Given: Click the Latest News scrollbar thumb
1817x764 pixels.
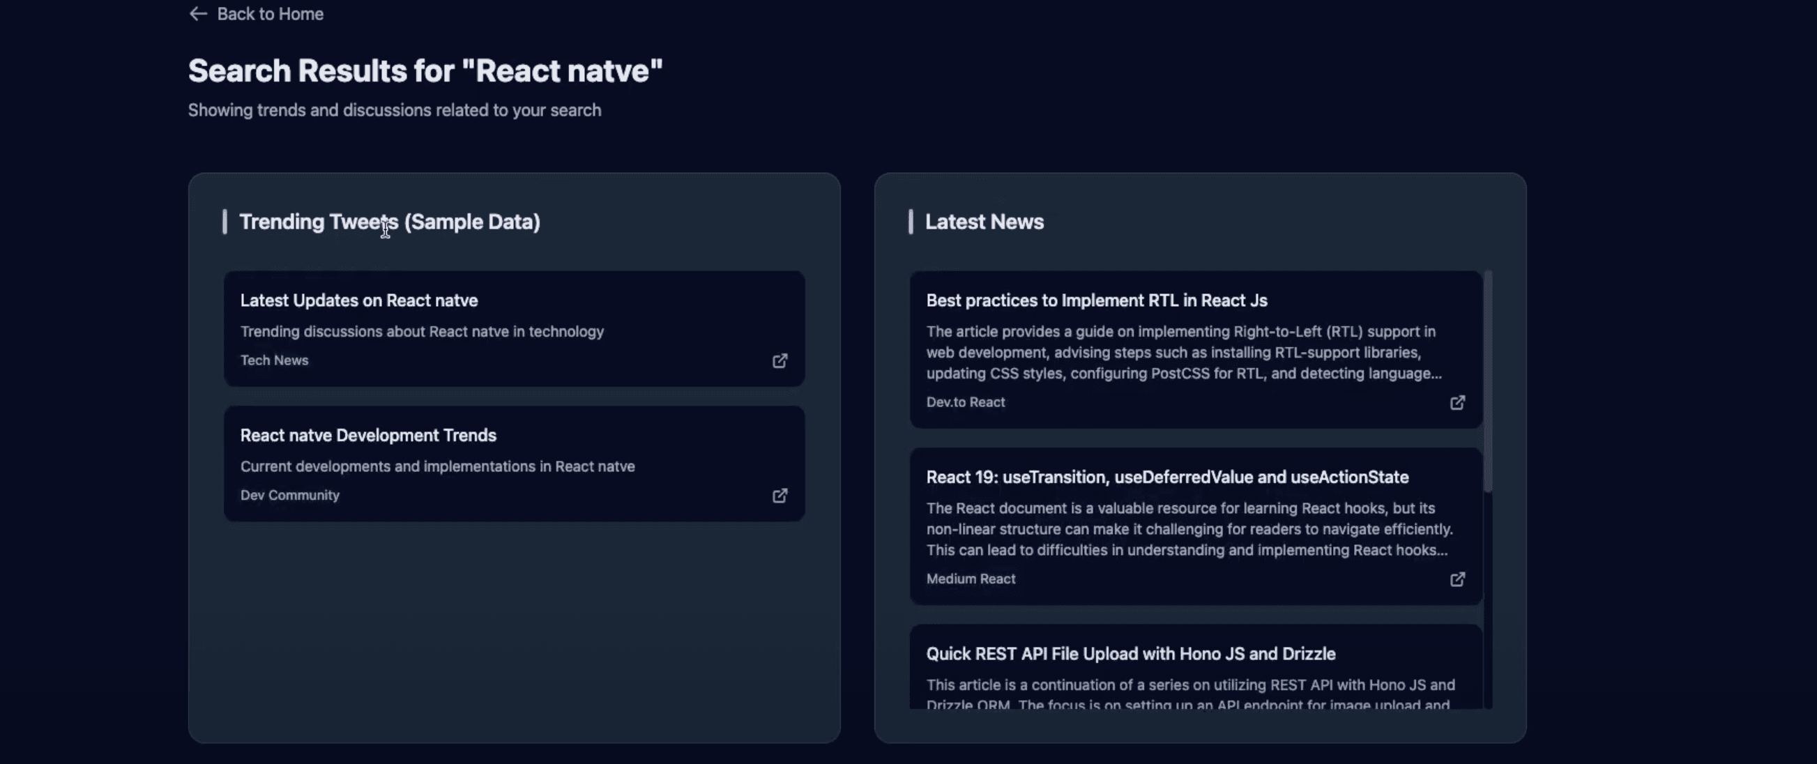Looking at the screenshot, I should coord(1488,381).
